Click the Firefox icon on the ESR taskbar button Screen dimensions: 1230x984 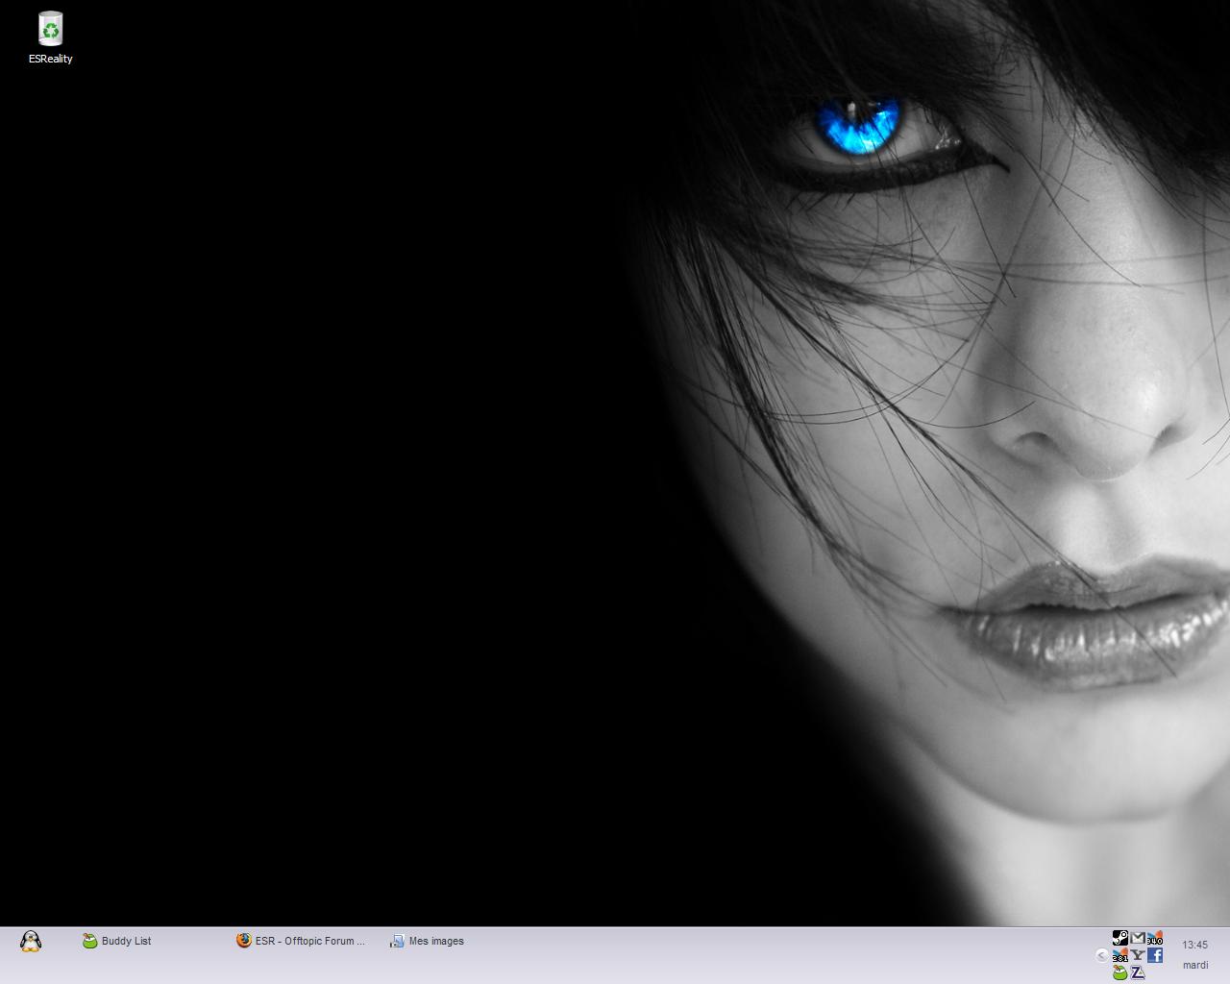(244, 941)
